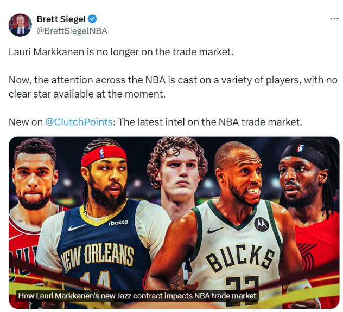Click the Nike swoosh on Bucks jersey
Screen dimensions: 343x312
tap(215, 230)
